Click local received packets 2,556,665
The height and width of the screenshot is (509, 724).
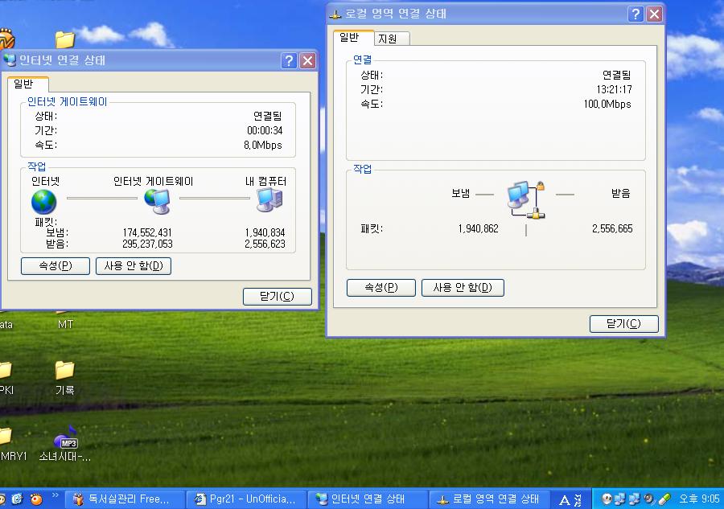[612, 228]
